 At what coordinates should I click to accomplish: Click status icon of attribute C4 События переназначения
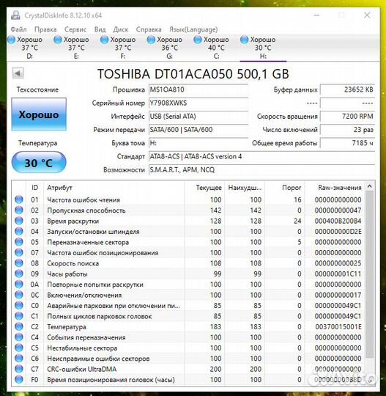(x=19, y=337)
